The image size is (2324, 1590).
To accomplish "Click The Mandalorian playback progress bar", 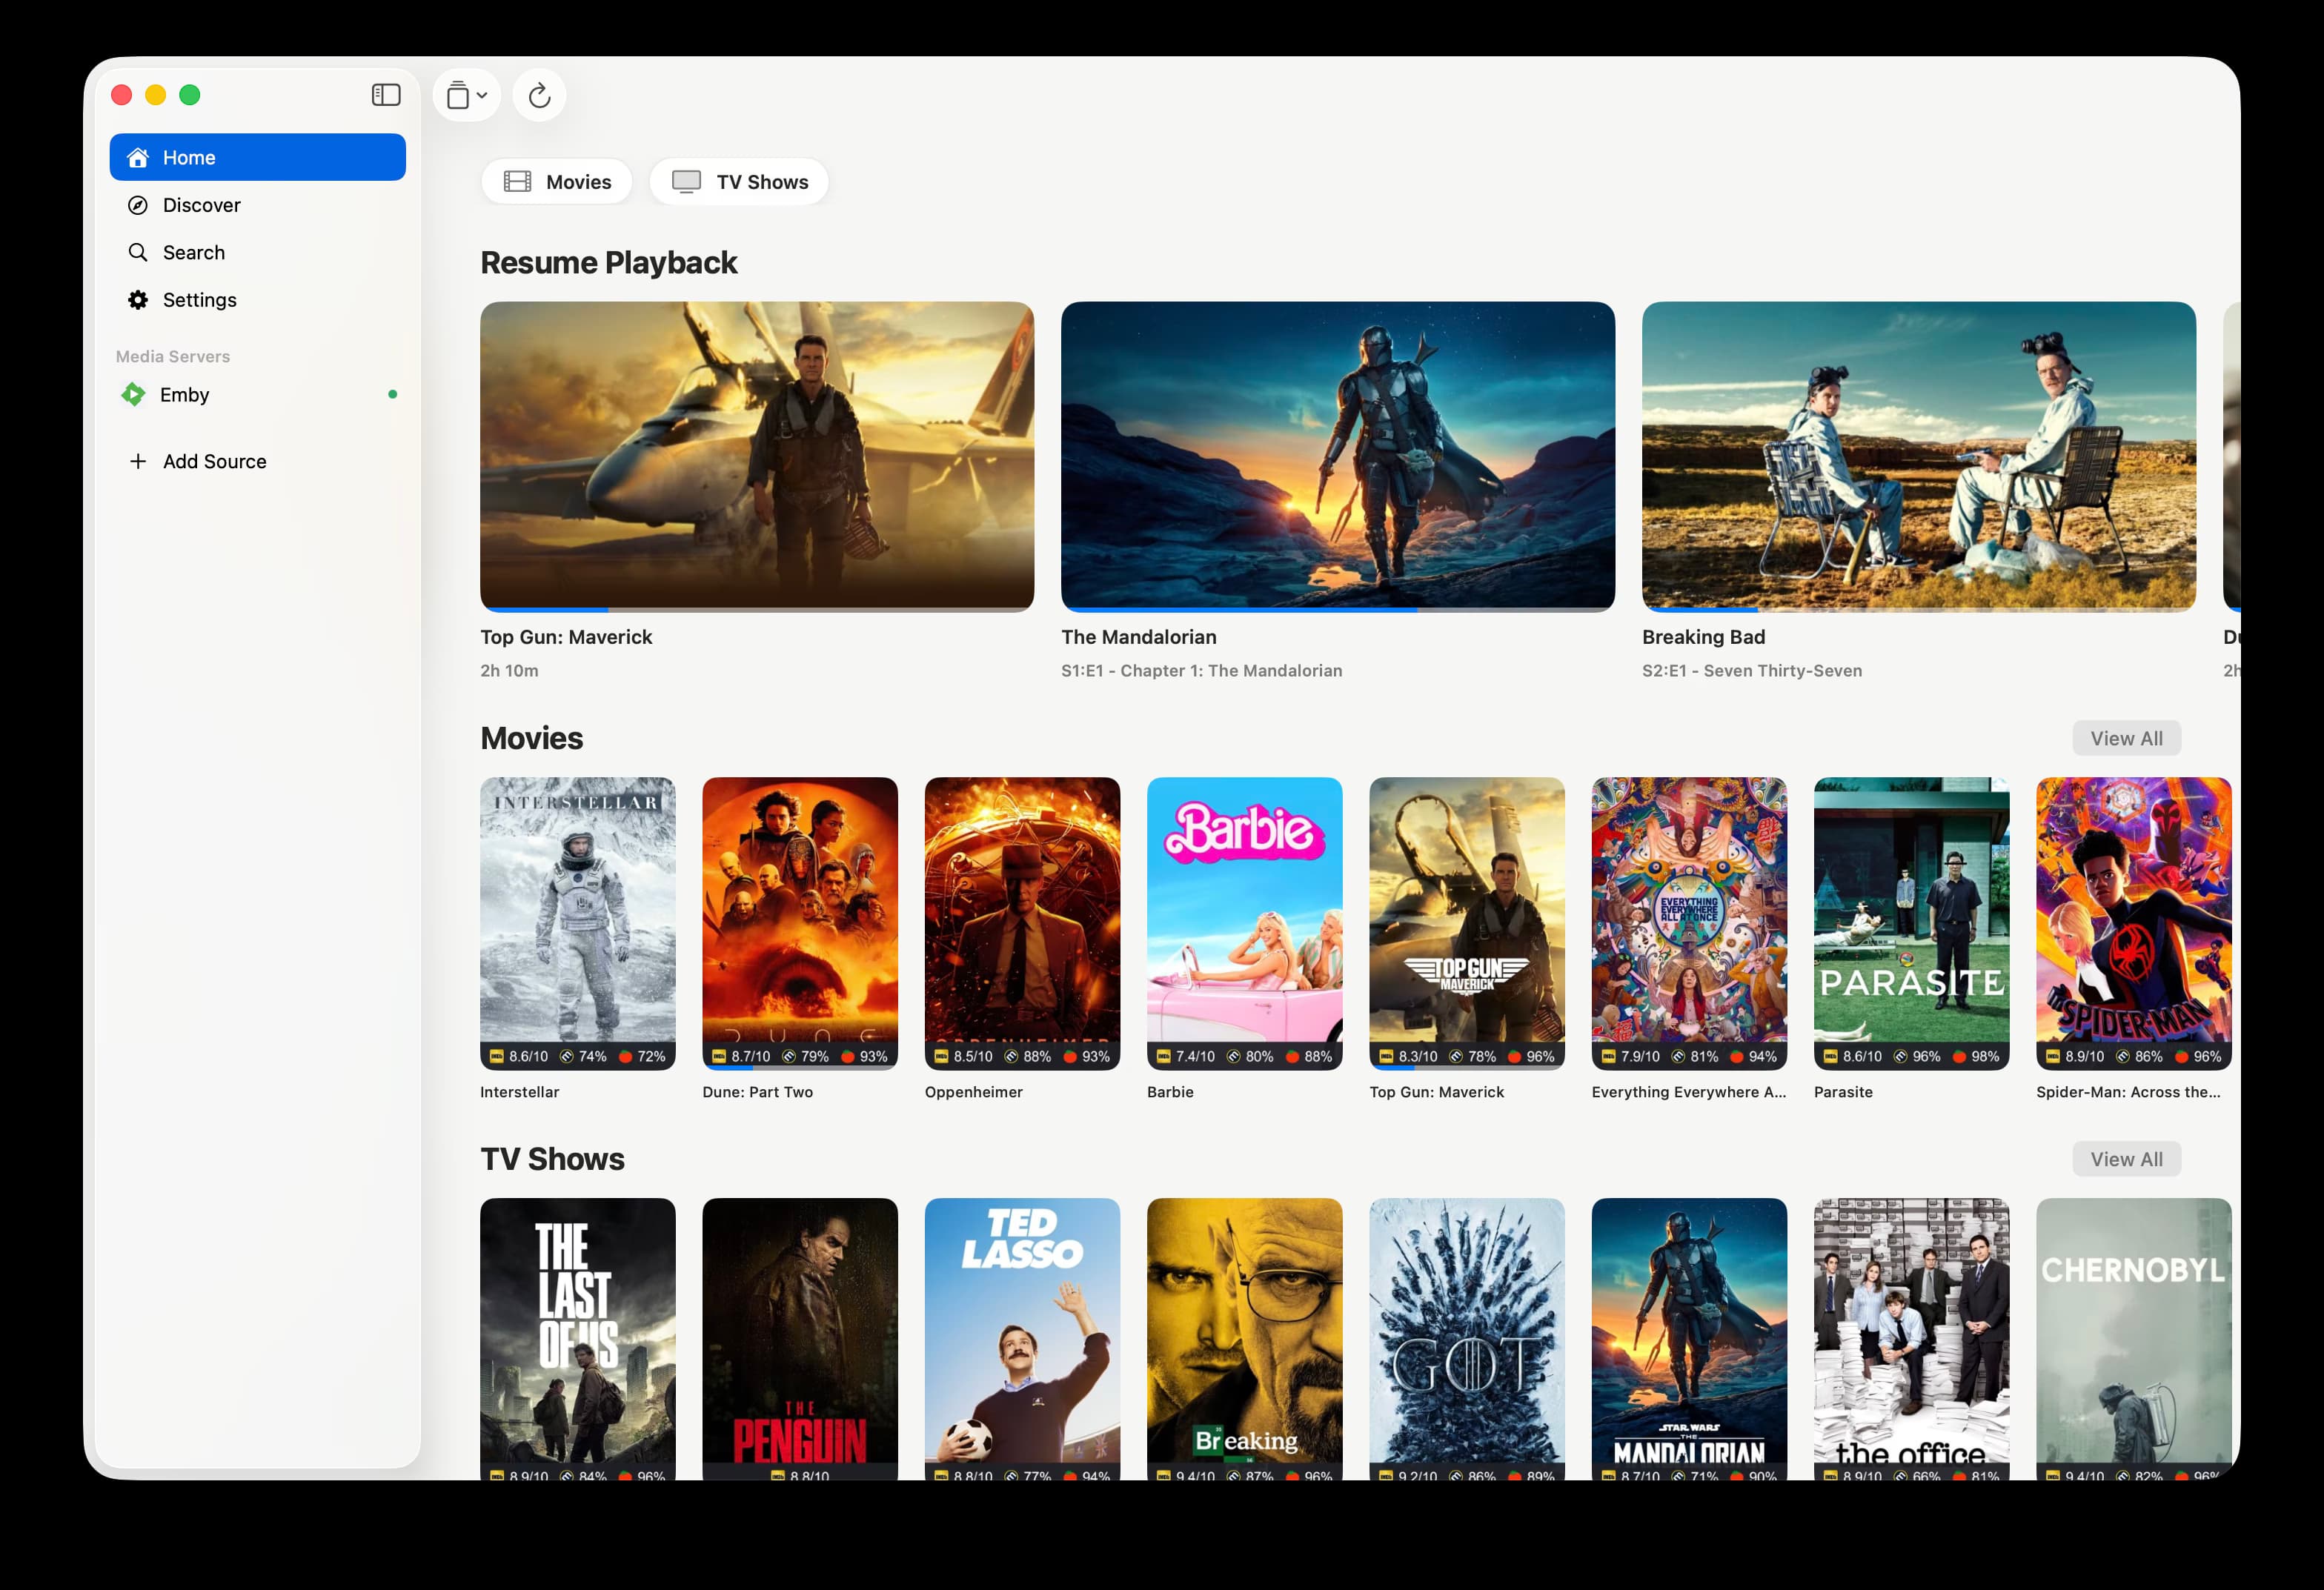I will click(1338, 608).
